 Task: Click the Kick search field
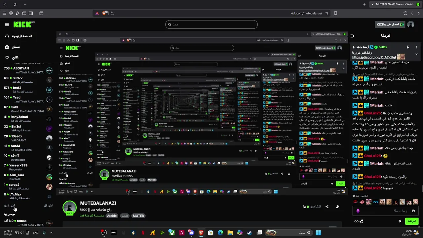click(211, 24)
